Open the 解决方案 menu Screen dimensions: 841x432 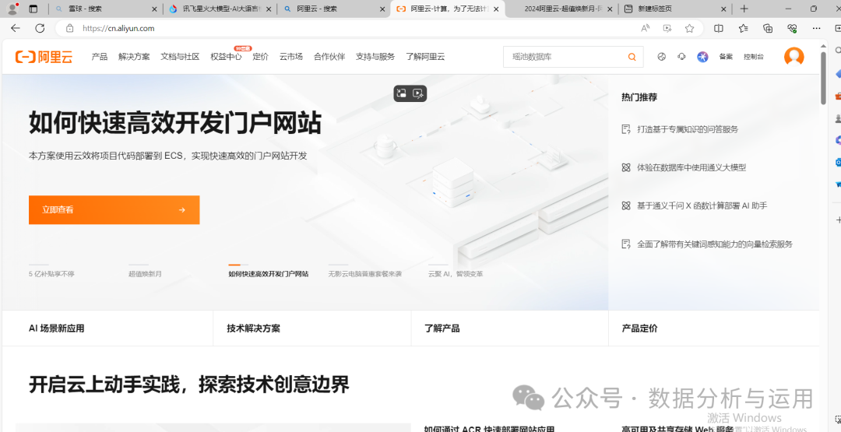pos(134,57)
